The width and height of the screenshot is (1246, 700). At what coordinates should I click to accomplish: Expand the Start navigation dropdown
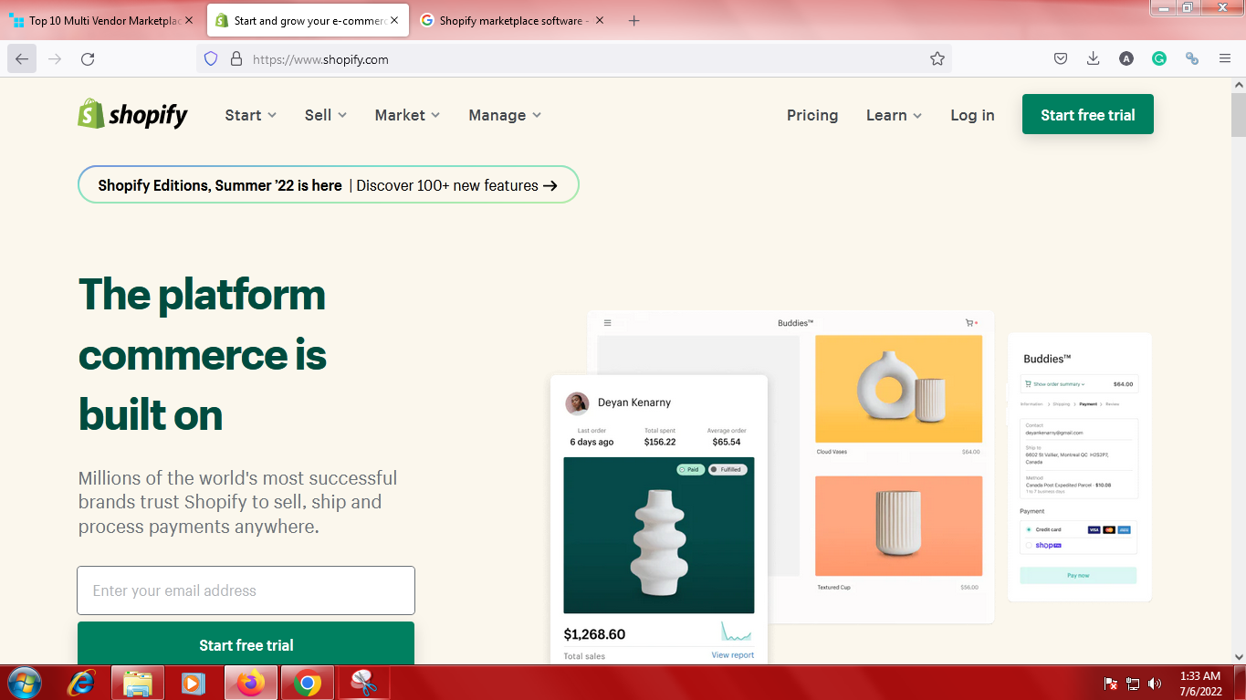click(x=250, y=115)
